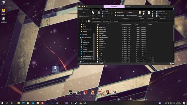Open Visual Studio from the taskbar
Viewport: 187px width, 105px height.
tap(66, 103)
